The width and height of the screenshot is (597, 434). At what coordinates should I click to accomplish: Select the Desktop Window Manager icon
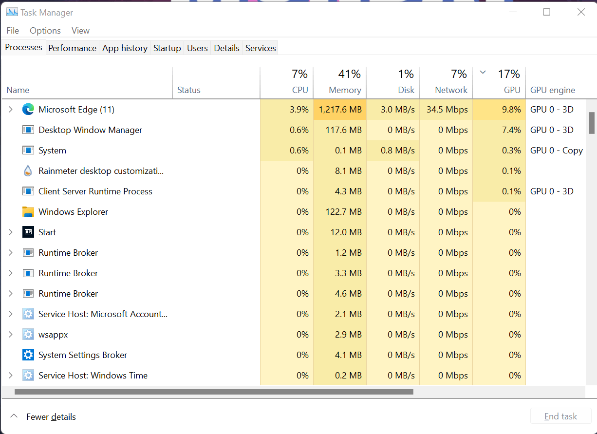click(28, 130)
